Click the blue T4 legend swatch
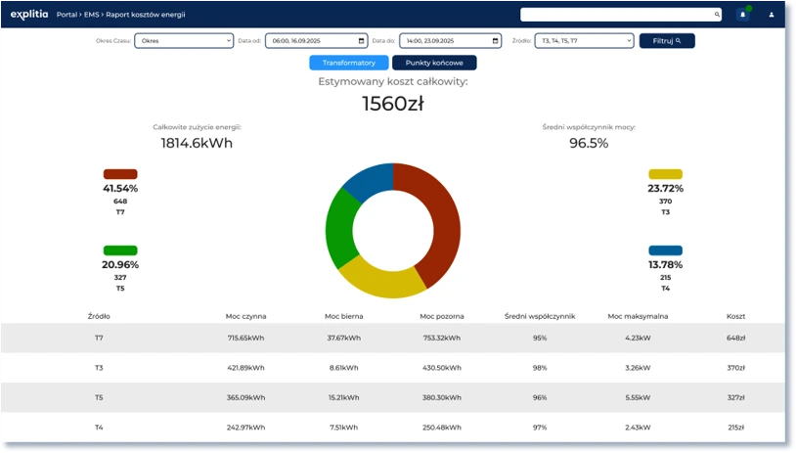Viewport: 796px width, 453px height. (x=665, y=250)
